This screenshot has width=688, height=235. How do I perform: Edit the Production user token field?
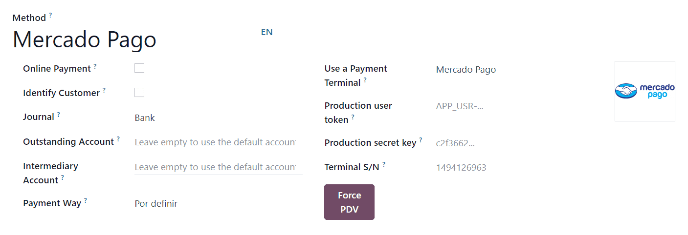[x=513, y=107]
